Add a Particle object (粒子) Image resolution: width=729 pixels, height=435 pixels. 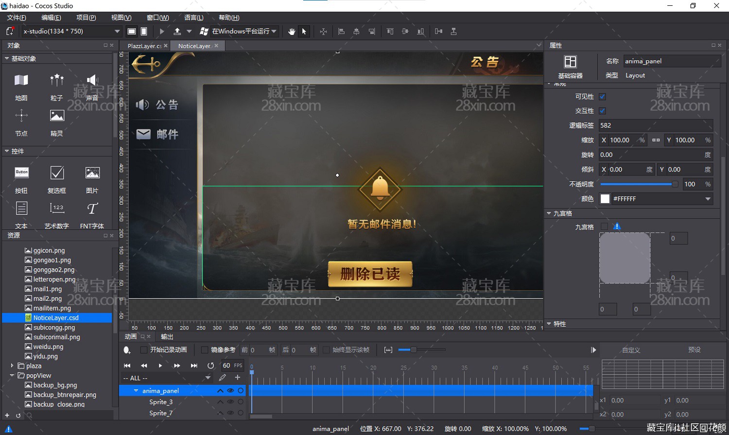coord(57,87)
